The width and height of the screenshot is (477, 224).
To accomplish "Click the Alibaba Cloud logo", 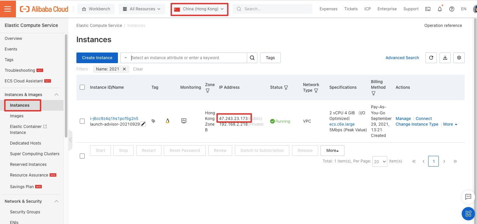I will [x=44, y=9].
